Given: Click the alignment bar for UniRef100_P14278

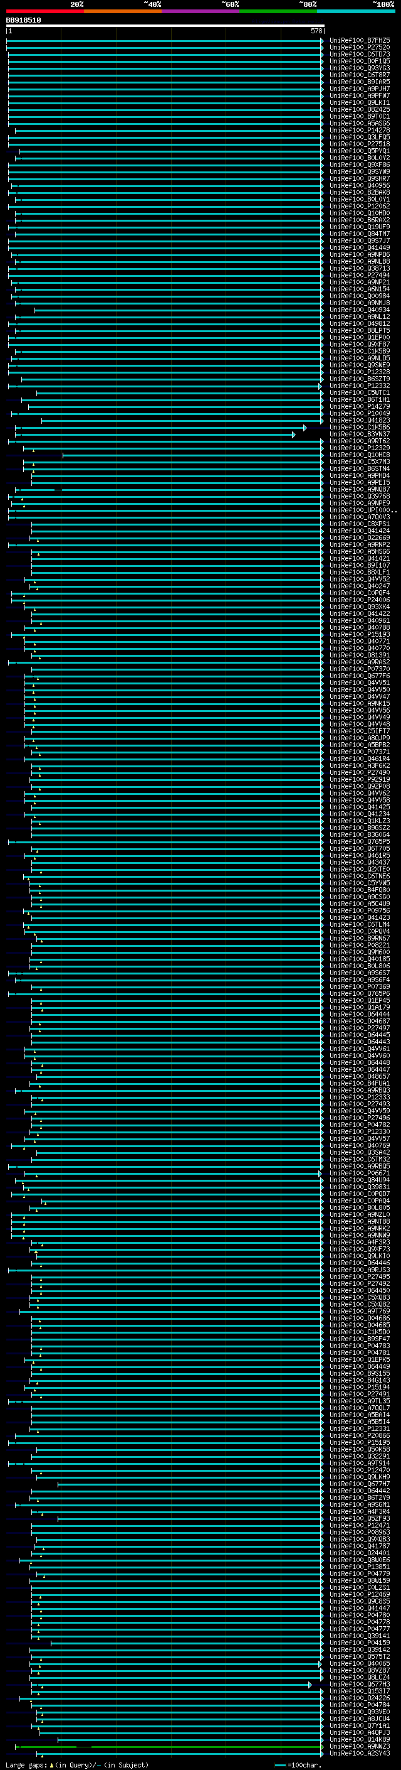Looking at the screenshot, I should coord(169,131).
